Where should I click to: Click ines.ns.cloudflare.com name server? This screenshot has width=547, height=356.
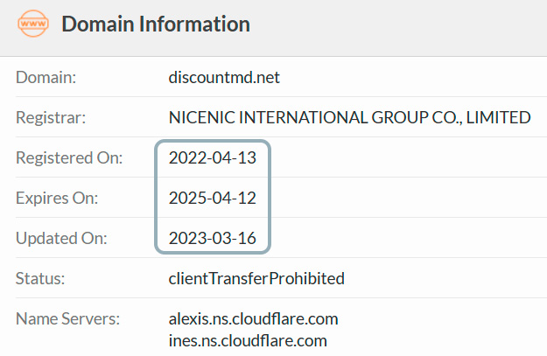(x=248, y=340)
